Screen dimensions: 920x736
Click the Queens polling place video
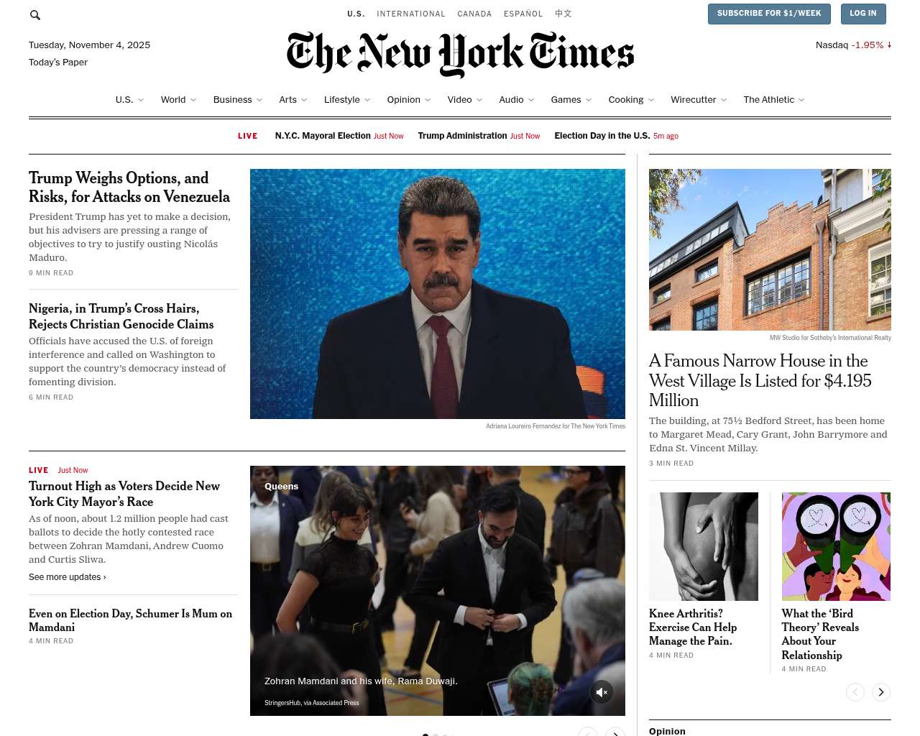[438, 591]
